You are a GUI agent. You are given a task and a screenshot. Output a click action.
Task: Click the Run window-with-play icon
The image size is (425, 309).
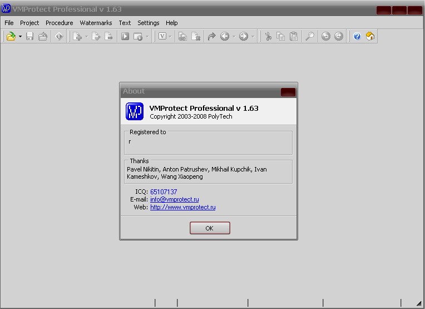[138, 36]
